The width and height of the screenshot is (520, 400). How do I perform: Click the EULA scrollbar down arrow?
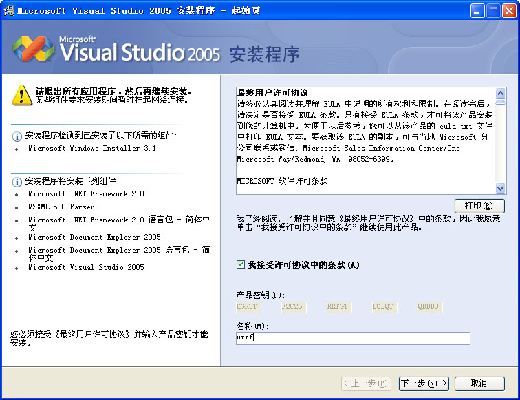[x=500, y=188]
